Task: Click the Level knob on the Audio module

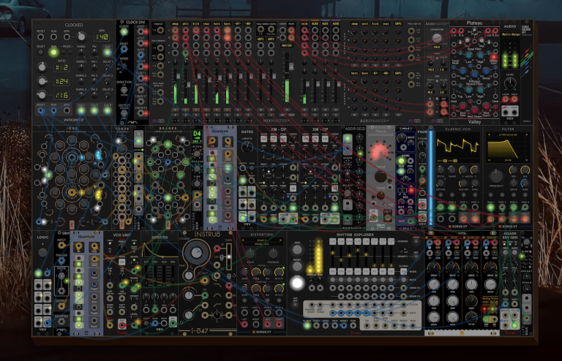Action: (510, 83)
